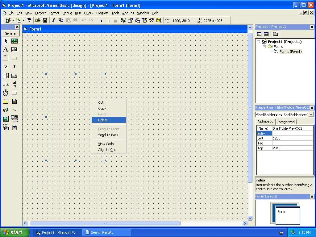Select the Label control tool
The width and height of the screenshot is (316, 237).
pyautogui.click(x=6, y=50)
